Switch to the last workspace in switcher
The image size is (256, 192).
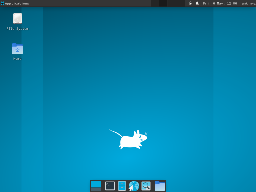point(181,3)
